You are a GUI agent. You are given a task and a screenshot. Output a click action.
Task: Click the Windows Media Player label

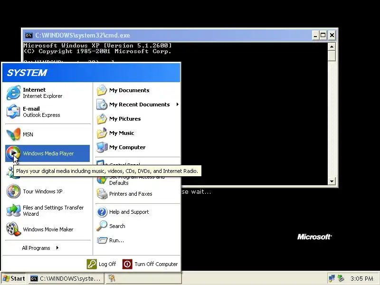48,153
